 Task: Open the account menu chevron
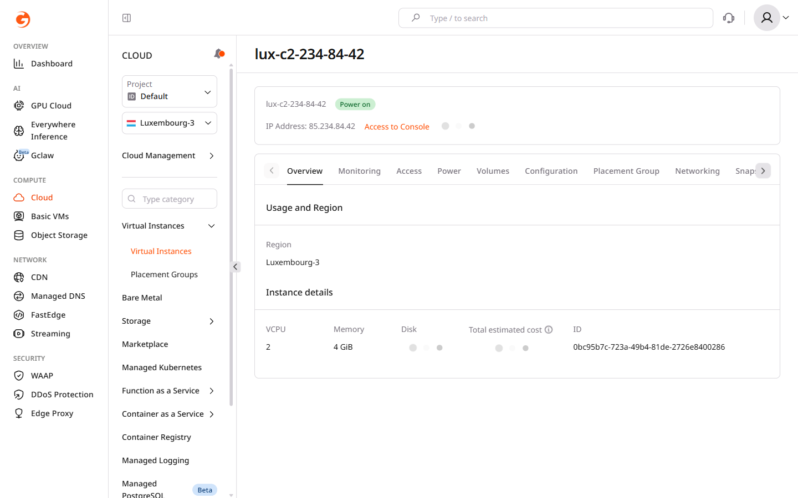(x=786, y=18)
